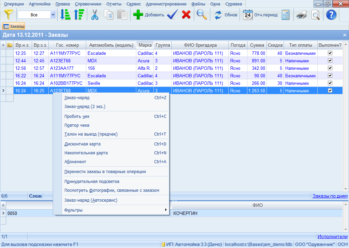Image resolution: width=349 pixels, height=248 pixels.
Task: Open the Справочники menu
Action: click(88, 4)
